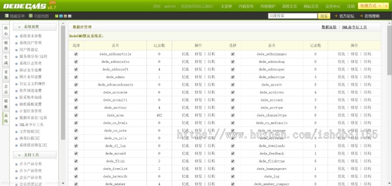Open 内容发布 in the top navigation
The width and height of the screenshot is (392, 186).
pos(246,7)
